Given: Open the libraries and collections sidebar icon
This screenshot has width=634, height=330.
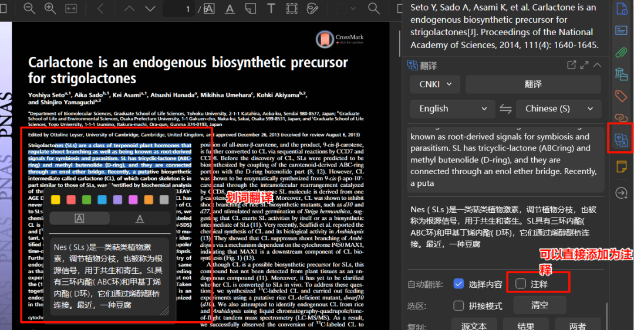Looking at the screenshot, I should (622, 74).
